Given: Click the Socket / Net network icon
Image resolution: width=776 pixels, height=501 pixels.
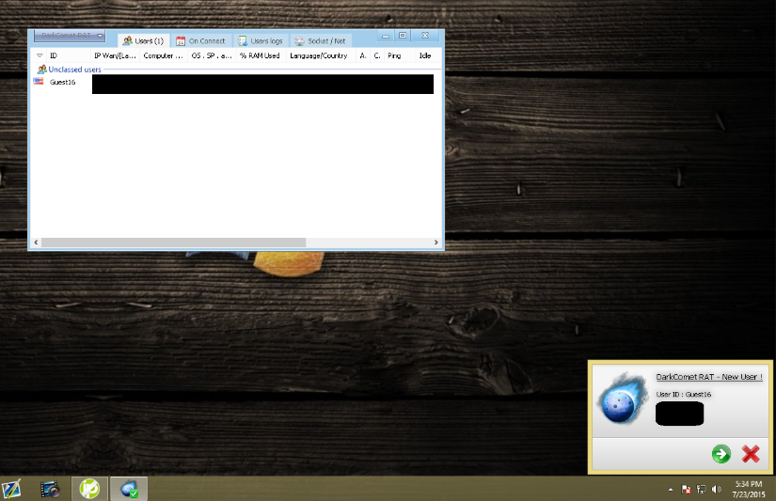Looking at the screenshot, I should pos(299,41).
